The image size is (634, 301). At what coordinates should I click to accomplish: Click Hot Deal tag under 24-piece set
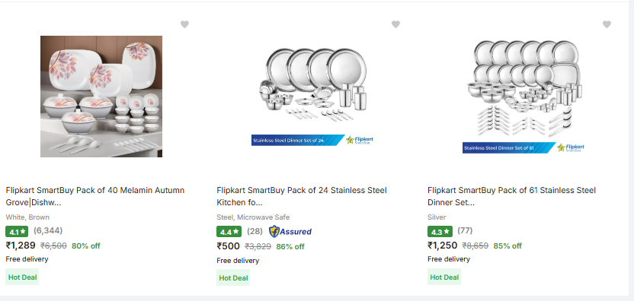point(233,278)
